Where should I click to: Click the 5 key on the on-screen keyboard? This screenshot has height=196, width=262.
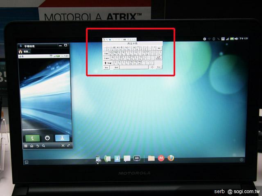(x=125, y=48)
